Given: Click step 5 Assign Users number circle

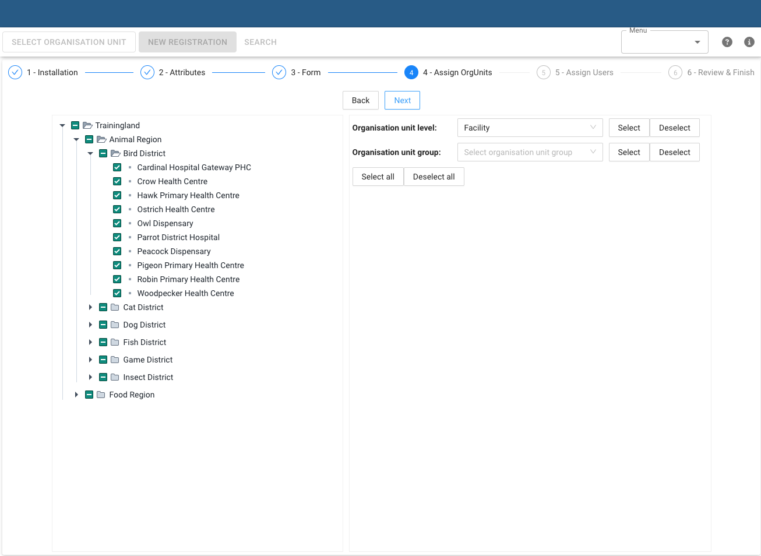Looking at the screenshot, I should [x=544, y=72].
